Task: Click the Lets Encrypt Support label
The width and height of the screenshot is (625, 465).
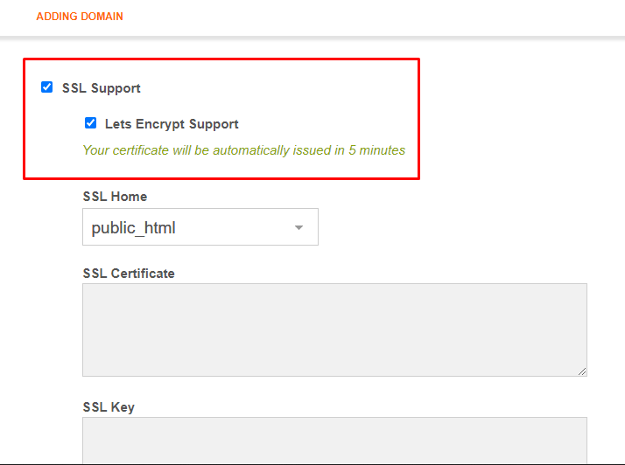Action: 172,124
